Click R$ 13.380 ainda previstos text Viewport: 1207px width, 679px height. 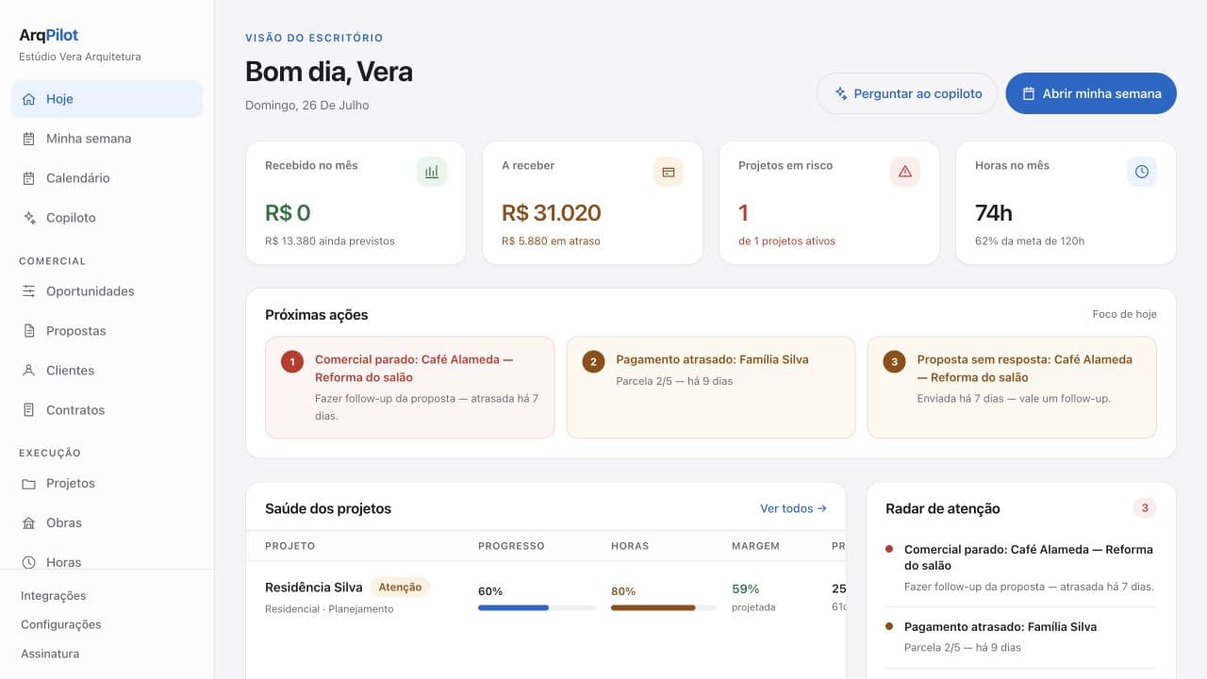330,241
